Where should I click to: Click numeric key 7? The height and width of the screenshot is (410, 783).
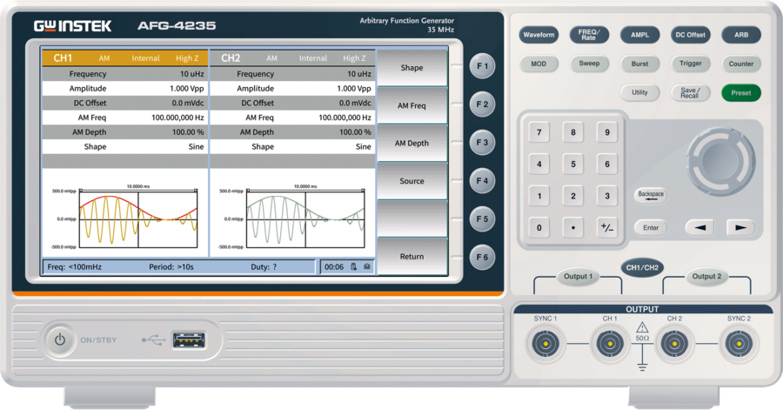coord(539,132)
